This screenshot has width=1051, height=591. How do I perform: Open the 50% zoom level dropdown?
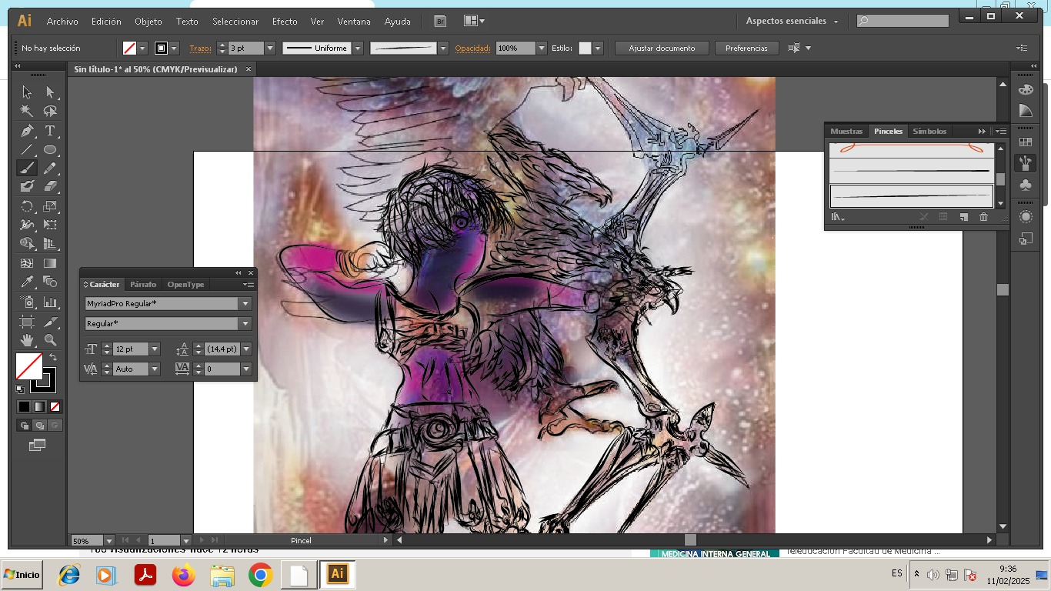pyautogui.click(x=108, y=541)
